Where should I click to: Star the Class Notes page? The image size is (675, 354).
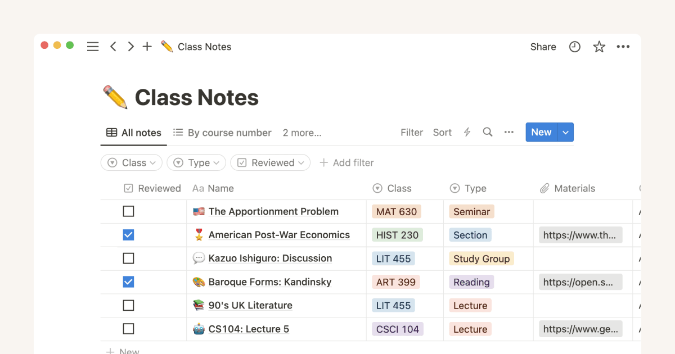[599, 47]
